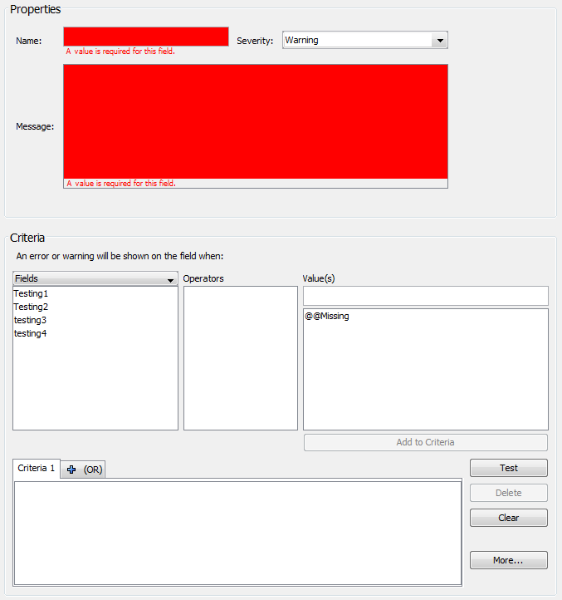Click inside the empty Operators list box

pyautogui.click(x=241, y=358)
